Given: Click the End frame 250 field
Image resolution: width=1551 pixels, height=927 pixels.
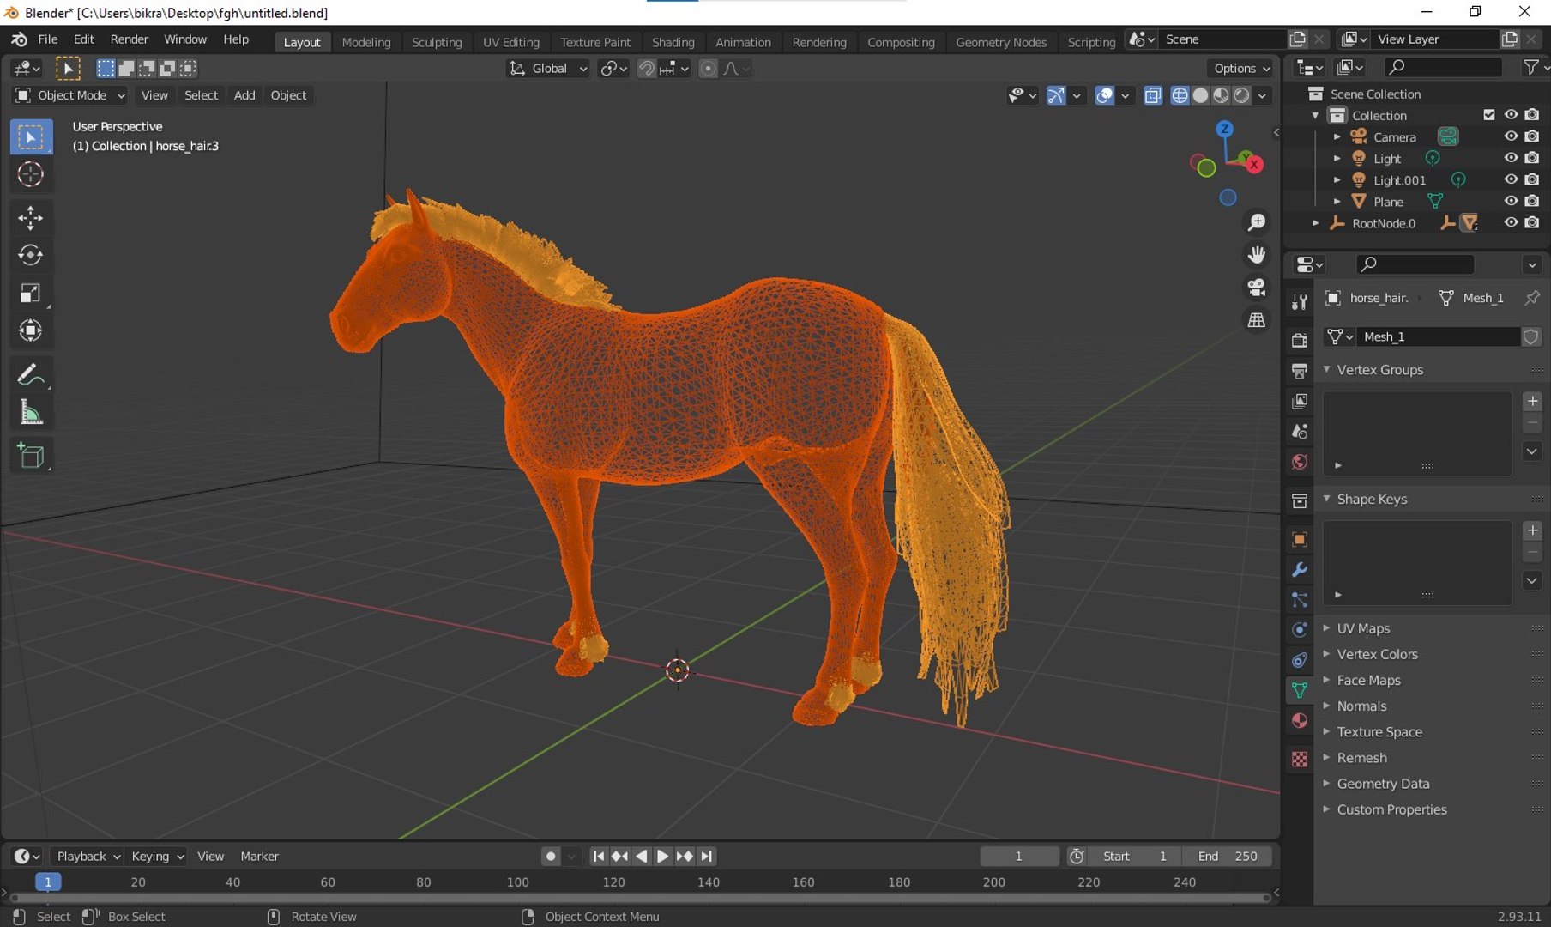Looking at the screenshot, I should pyautogui.click(x=1228, y=856).
